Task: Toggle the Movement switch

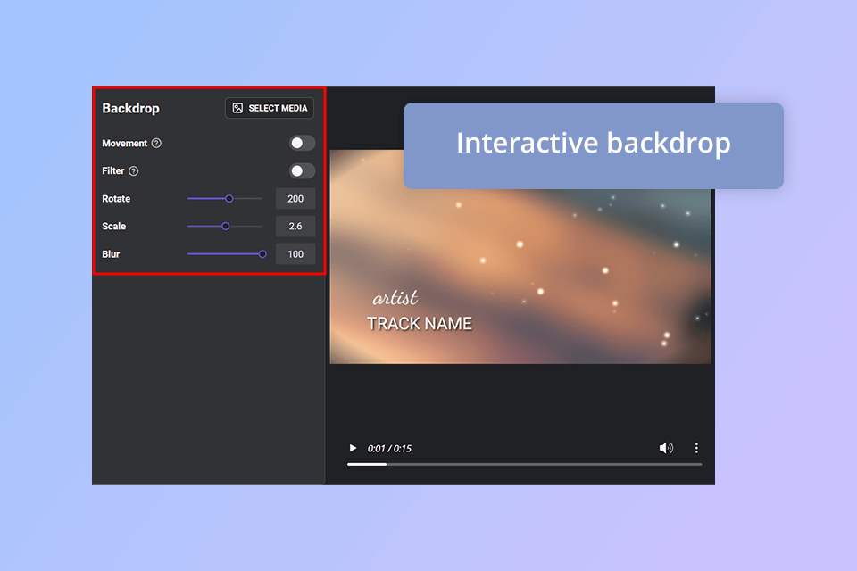Action: (302, 143)
